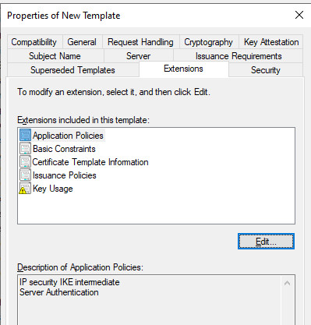Screen dimensions: 311x325
Task: Click the description box scroll up arrow
Action: 288,283
